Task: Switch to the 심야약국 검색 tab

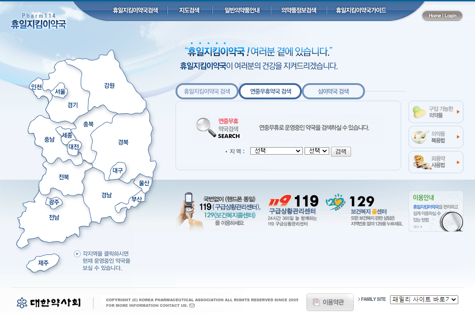Action: click(333, 91)
